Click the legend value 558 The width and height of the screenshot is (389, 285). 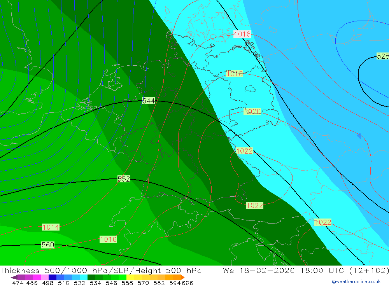point(127,283)
